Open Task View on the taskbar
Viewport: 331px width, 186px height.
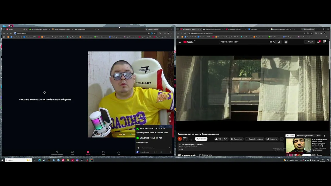pos(34,160)
